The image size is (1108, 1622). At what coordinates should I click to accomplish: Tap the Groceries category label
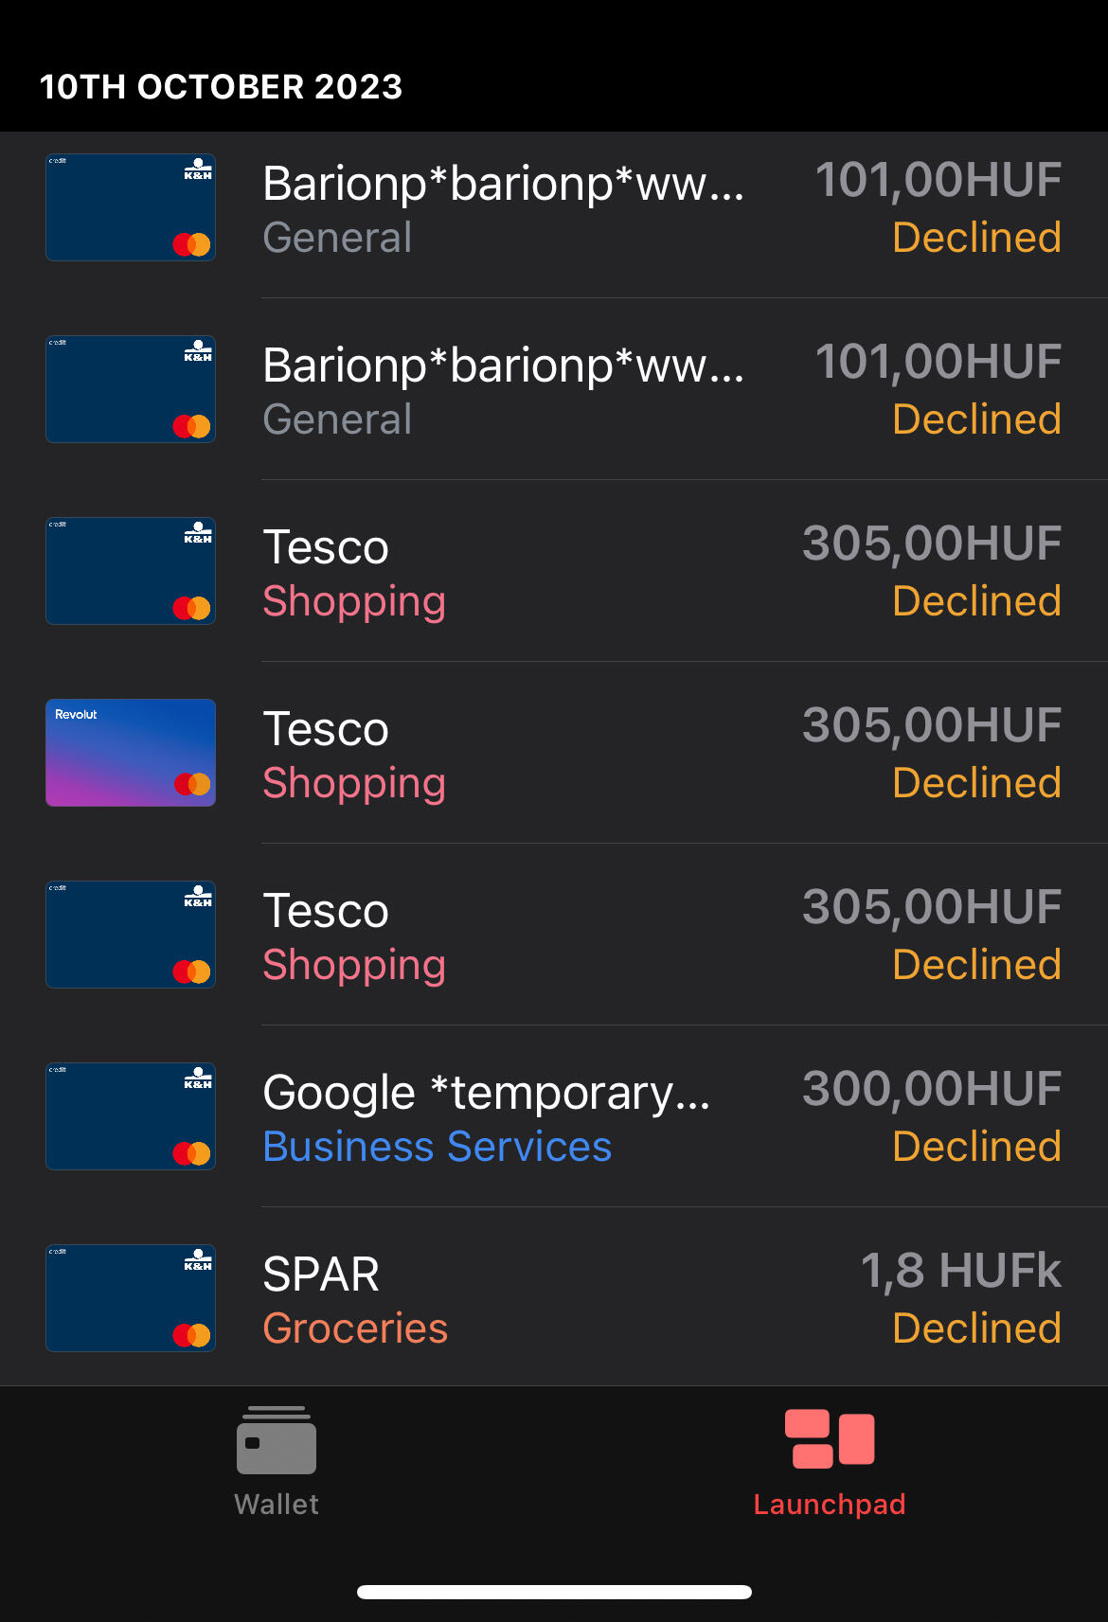355,1328
